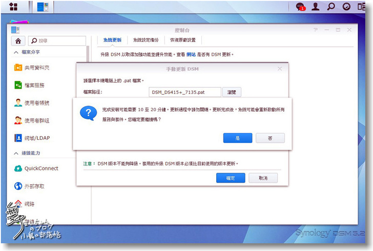Click the blue question mark dialog icon
This screenshot has height=251, width=373.
[89, 113]
